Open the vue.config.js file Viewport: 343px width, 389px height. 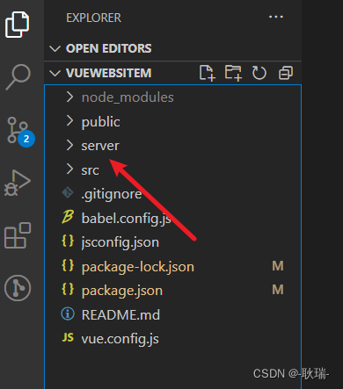coord(172,339)
